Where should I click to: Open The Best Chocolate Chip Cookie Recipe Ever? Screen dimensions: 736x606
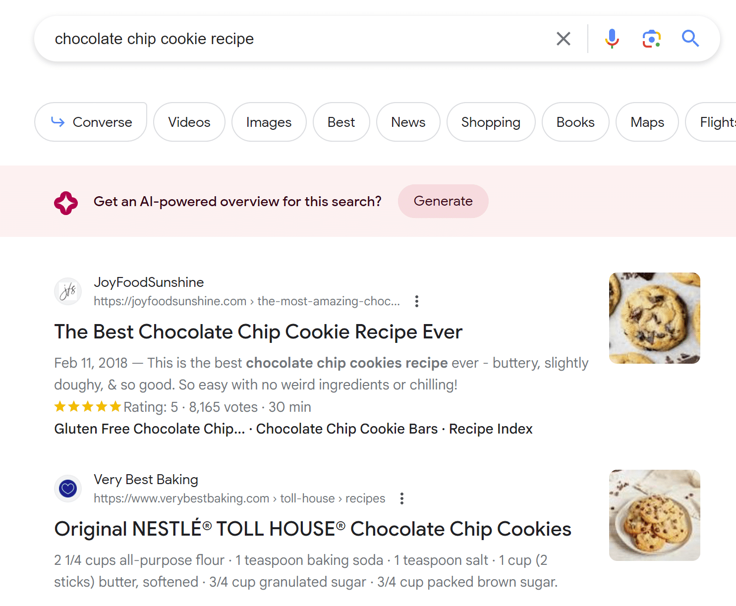point(258,332)
